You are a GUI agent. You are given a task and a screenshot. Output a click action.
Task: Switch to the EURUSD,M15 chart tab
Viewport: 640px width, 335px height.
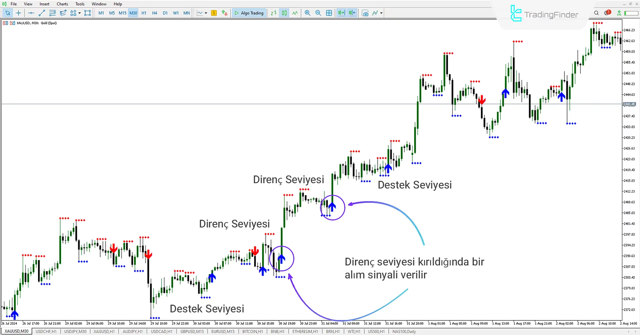click(223, 332)
